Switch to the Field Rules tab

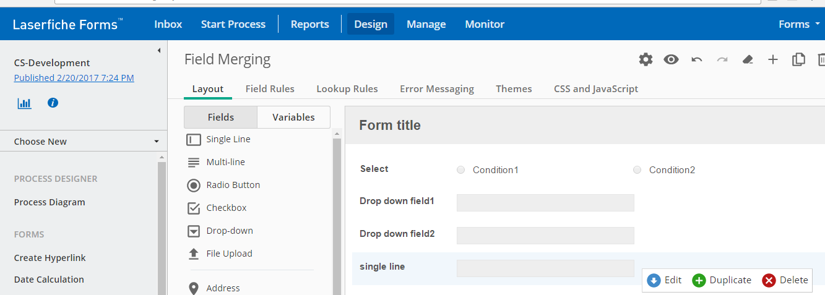pyautogui.click(x=270, y=88)
